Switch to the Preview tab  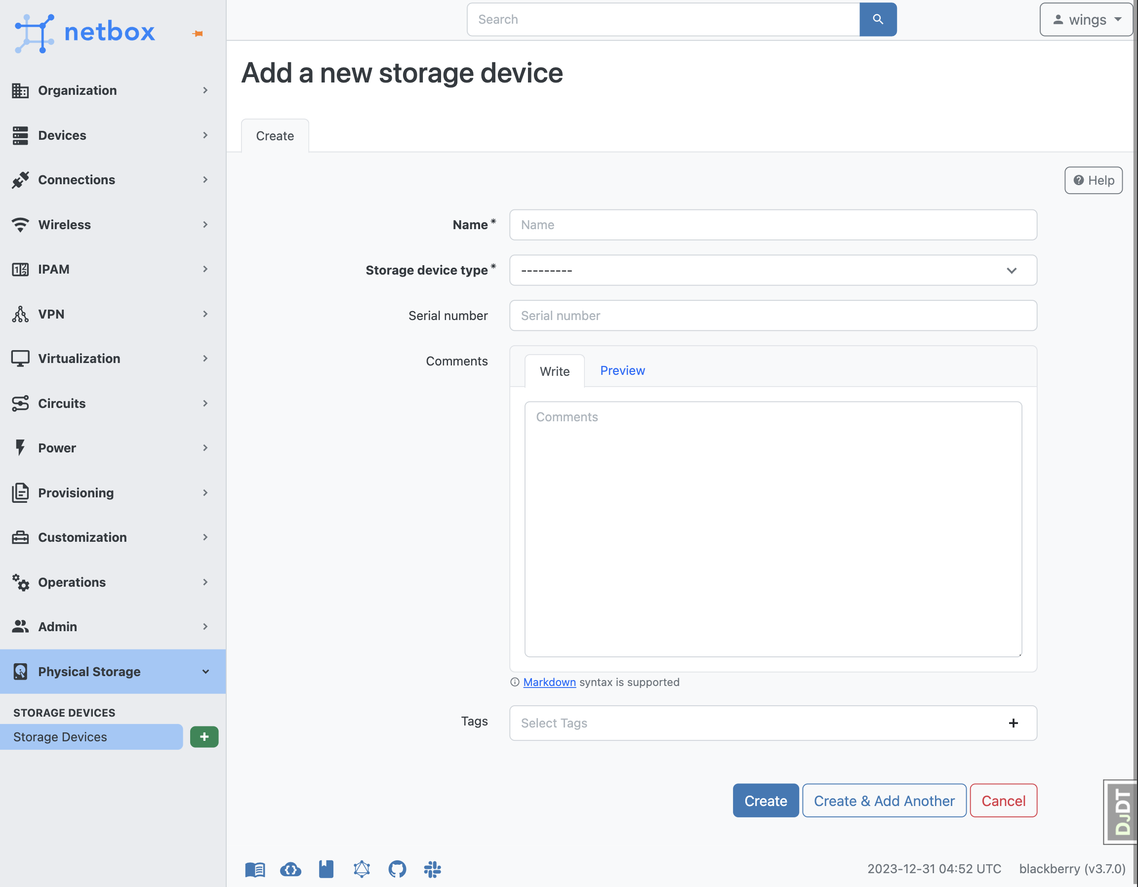point(622,369)
